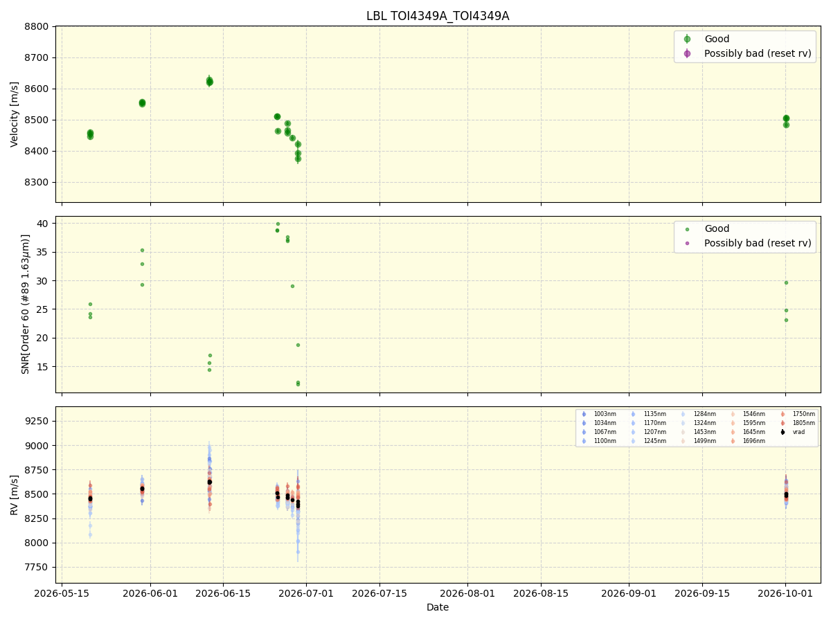Click the Good marker in the SNR legend
The height and width of the screenshot is (623, 831).
(x=687, y=229)
